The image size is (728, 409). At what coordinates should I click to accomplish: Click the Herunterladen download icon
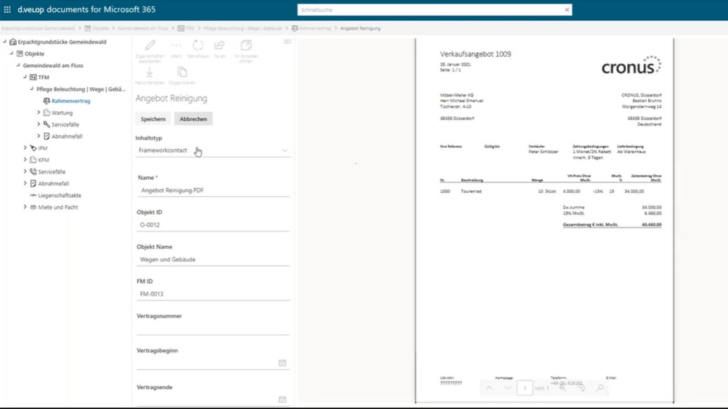[150, 71]
